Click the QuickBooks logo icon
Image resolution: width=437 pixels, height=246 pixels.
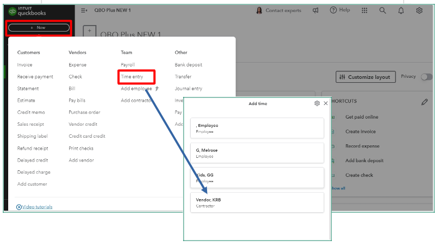point(13,11)
